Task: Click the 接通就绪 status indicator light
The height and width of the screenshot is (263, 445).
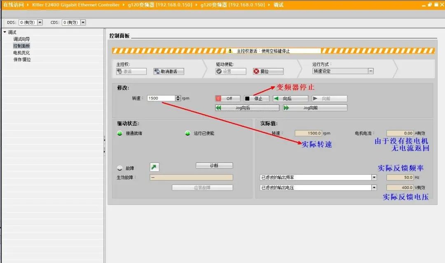Action: (x=119, y=132)
